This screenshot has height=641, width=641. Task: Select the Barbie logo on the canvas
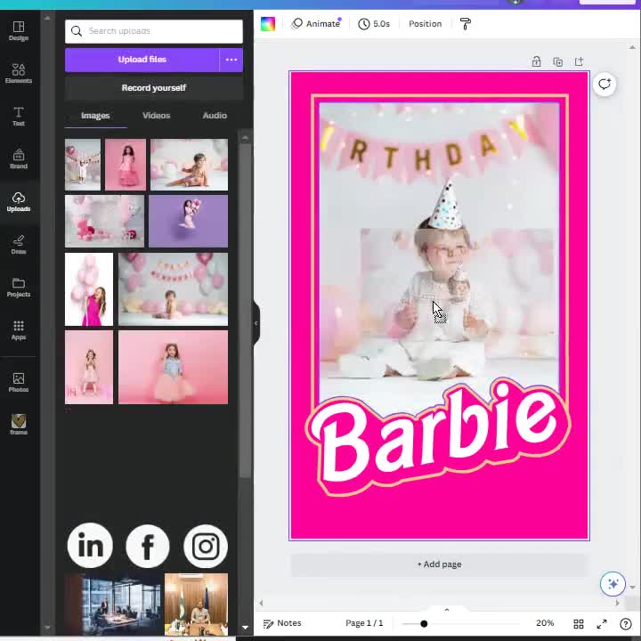(x=437, y=436)
